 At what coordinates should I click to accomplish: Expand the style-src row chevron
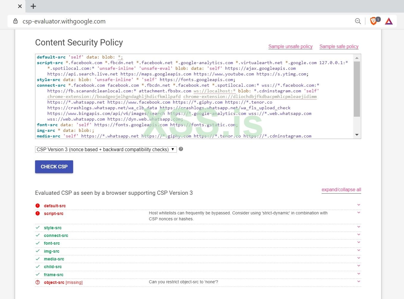click(x=359, y=227)
